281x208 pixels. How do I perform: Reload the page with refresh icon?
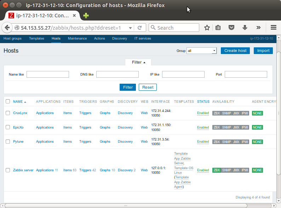point(139,28)
